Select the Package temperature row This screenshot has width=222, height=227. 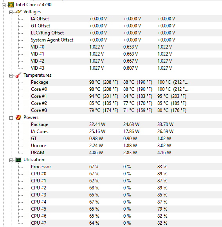point(126,82)
